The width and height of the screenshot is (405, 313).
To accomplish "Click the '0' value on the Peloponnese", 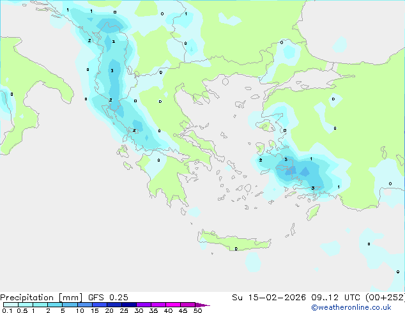I will click(158, 160).
